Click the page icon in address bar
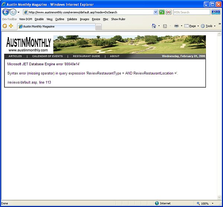This screenshot has height=207, width=223. pyautogui.click(x=26, y=12)
